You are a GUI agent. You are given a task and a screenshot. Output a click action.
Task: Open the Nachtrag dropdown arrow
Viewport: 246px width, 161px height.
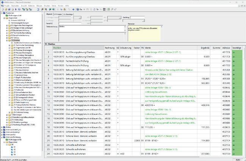point(143,20)
